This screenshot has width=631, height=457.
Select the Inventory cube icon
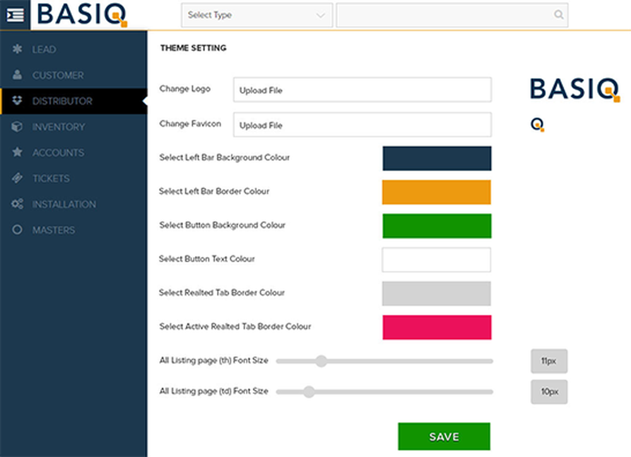click(18, 127)
